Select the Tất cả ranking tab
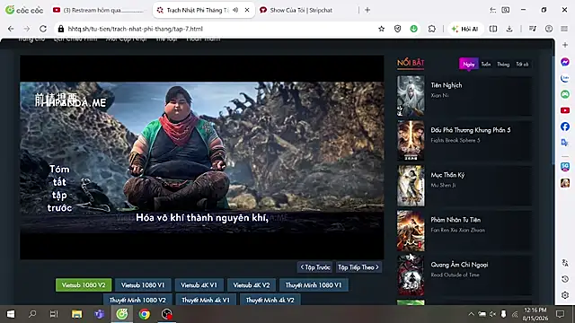 (x=522, y=64)
